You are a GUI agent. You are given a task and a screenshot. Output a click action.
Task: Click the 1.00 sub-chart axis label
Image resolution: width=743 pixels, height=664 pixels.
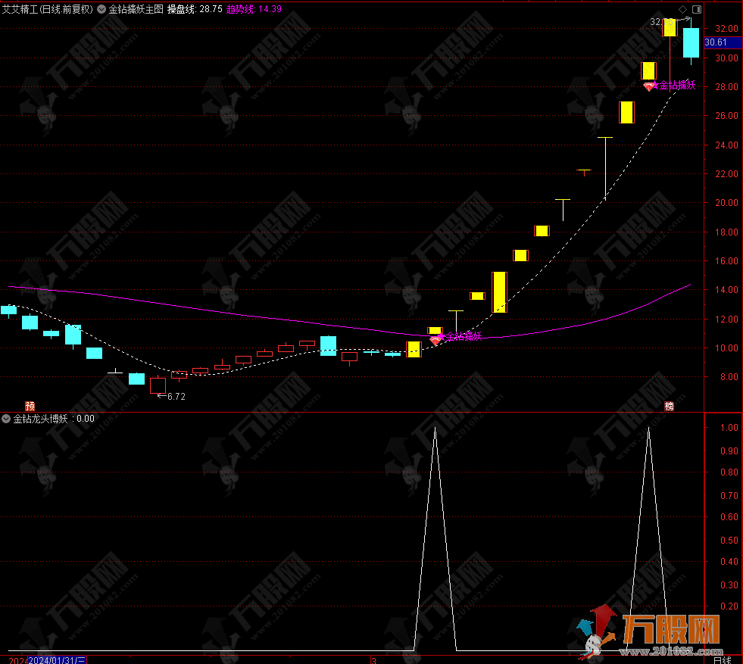(729, 427)
